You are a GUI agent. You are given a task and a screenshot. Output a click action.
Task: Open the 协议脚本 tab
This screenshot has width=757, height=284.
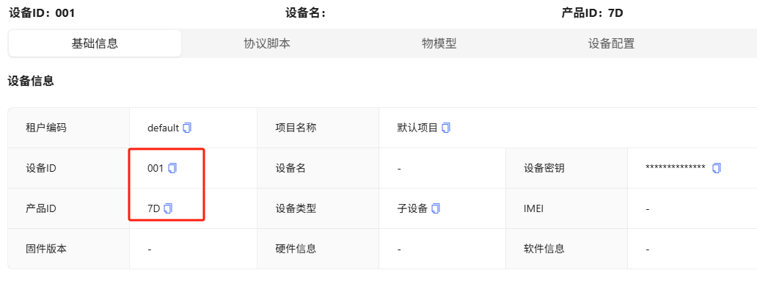click(x=267, y=43)
